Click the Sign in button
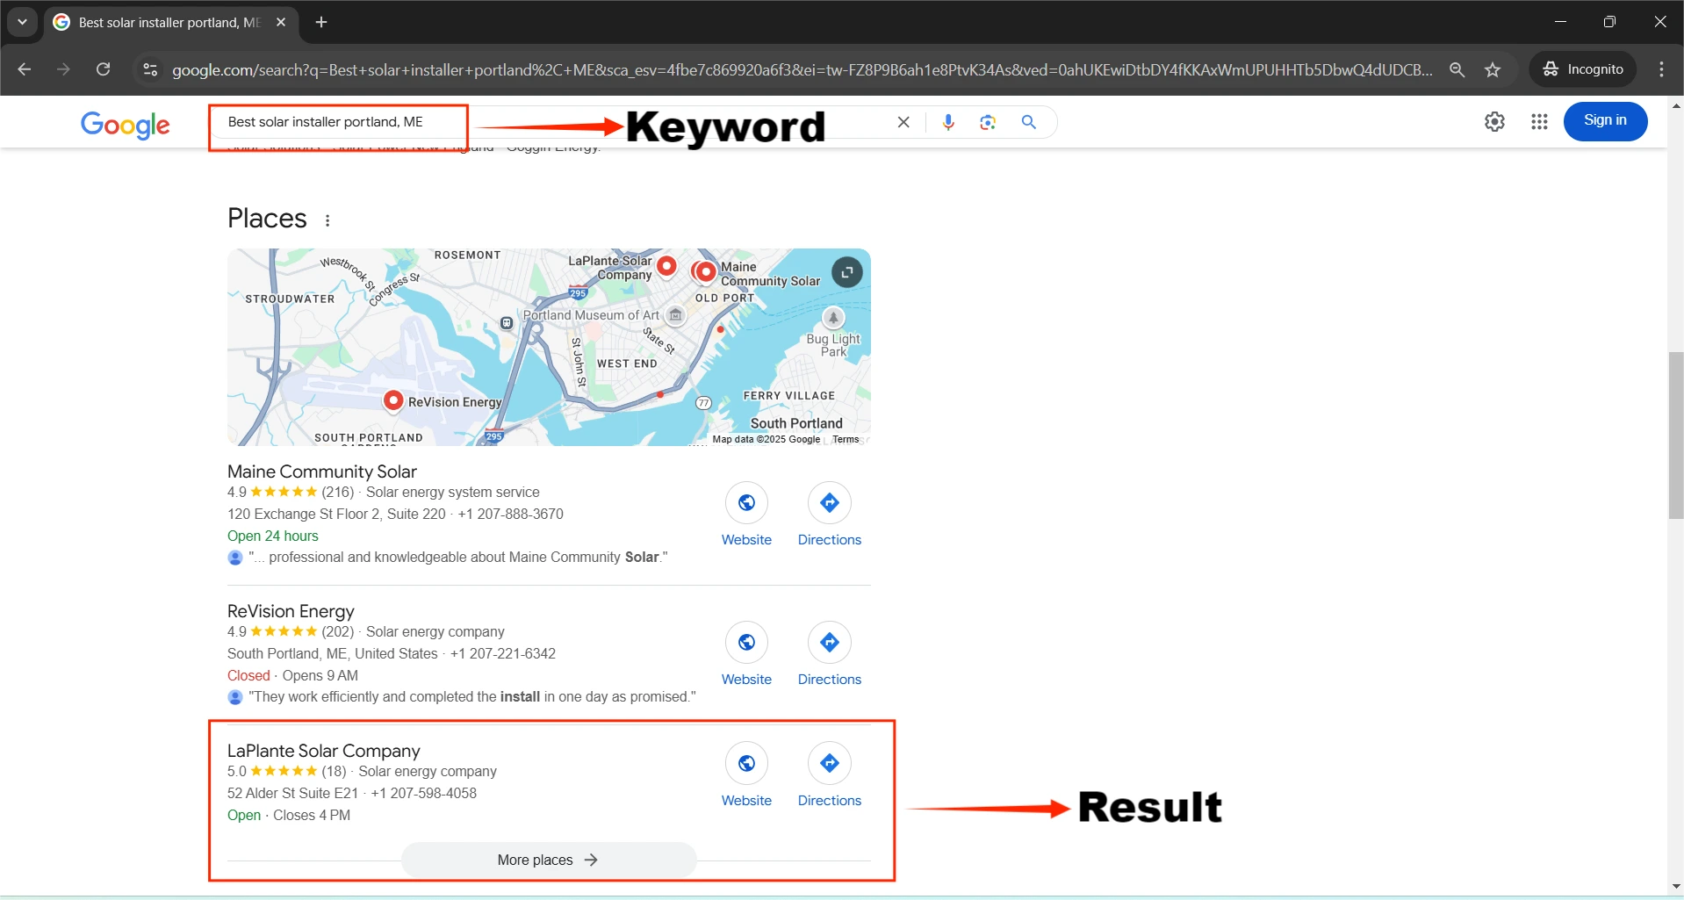 (1605, 120)
